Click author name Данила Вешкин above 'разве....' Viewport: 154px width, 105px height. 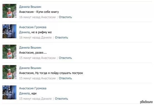coord(30,47)
